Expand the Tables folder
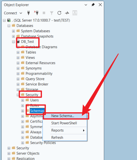The width and height of the screenshot is (137, 160). (18, 52)
